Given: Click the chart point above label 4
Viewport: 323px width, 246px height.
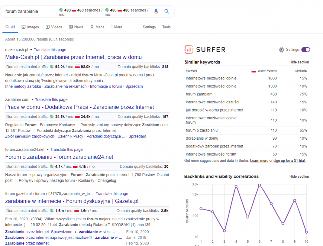Looking at the screenshot, I should pos(236,186).
